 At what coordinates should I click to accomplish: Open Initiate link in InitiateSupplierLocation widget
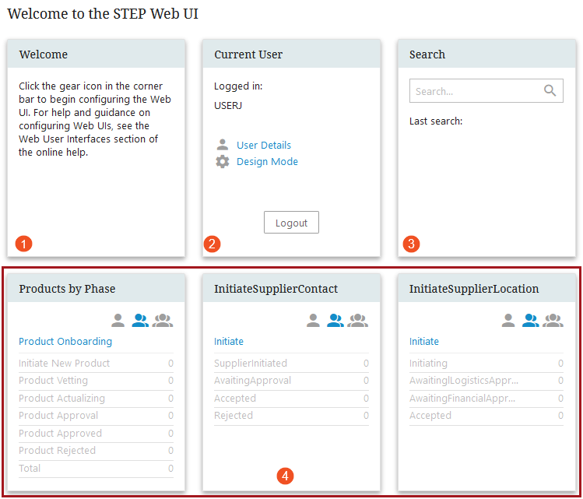(x=424, y=341)
